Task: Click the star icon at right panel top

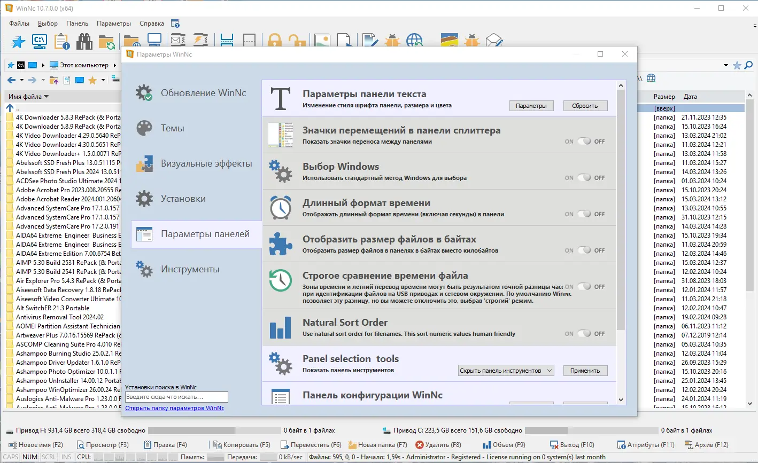Action: coord(737,65)
